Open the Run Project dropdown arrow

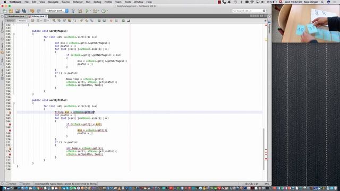pos(90,11)
